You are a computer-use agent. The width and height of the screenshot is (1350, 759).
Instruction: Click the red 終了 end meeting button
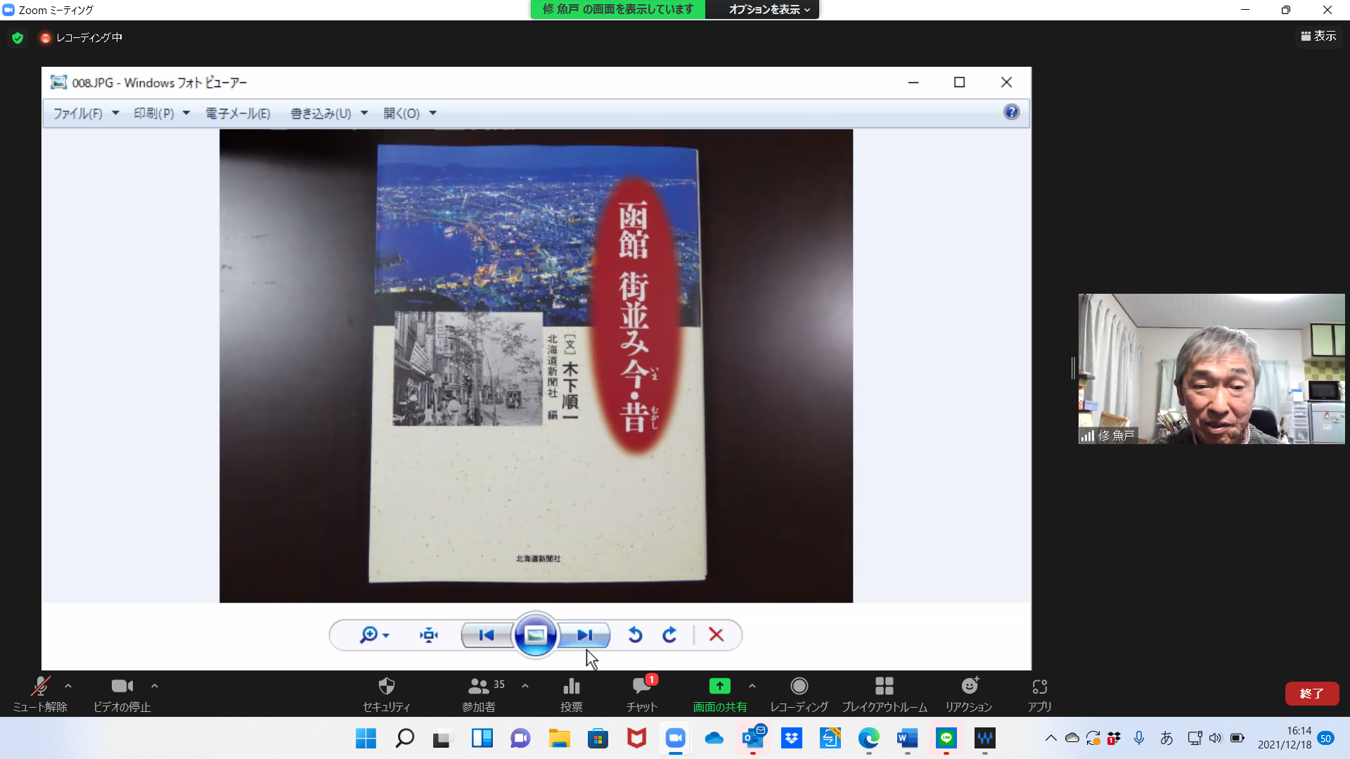tap(1312, 694)
